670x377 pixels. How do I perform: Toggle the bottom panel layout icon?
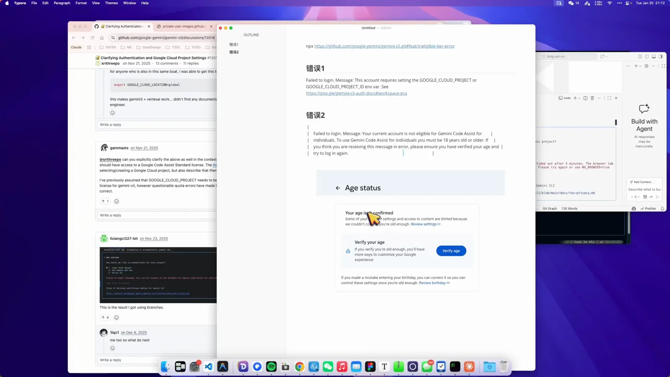click(654, 57)
